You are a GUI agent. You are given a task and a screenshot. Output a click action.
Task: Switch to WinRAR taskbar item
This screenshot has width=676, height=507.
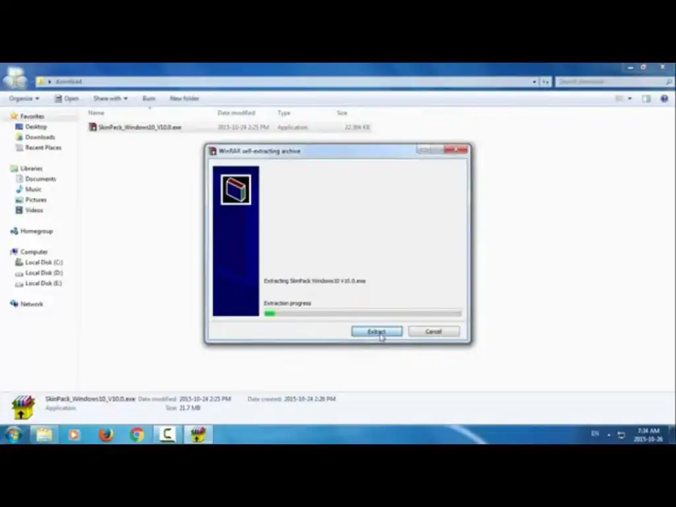point(198,434)
